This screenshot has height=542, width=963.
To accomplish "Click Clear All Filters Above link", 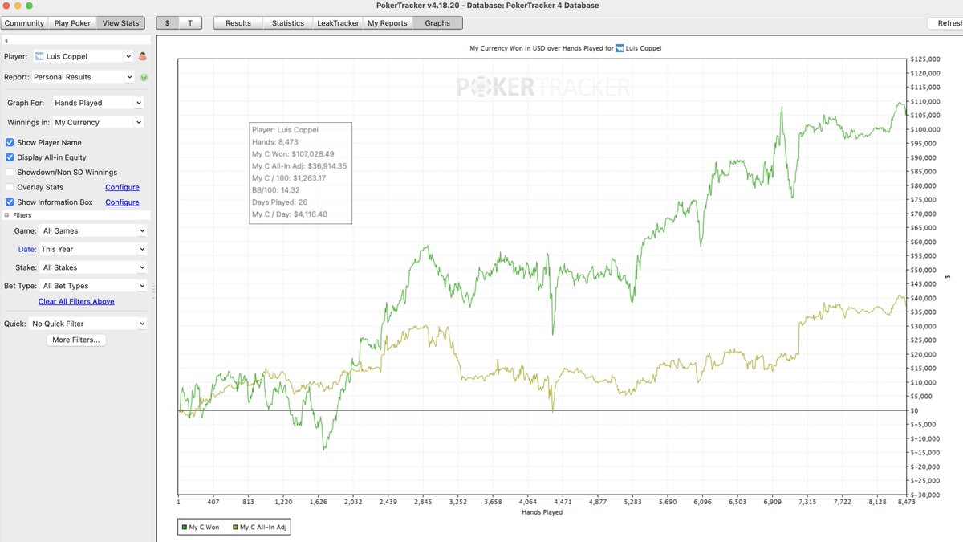I will [76, 302].
